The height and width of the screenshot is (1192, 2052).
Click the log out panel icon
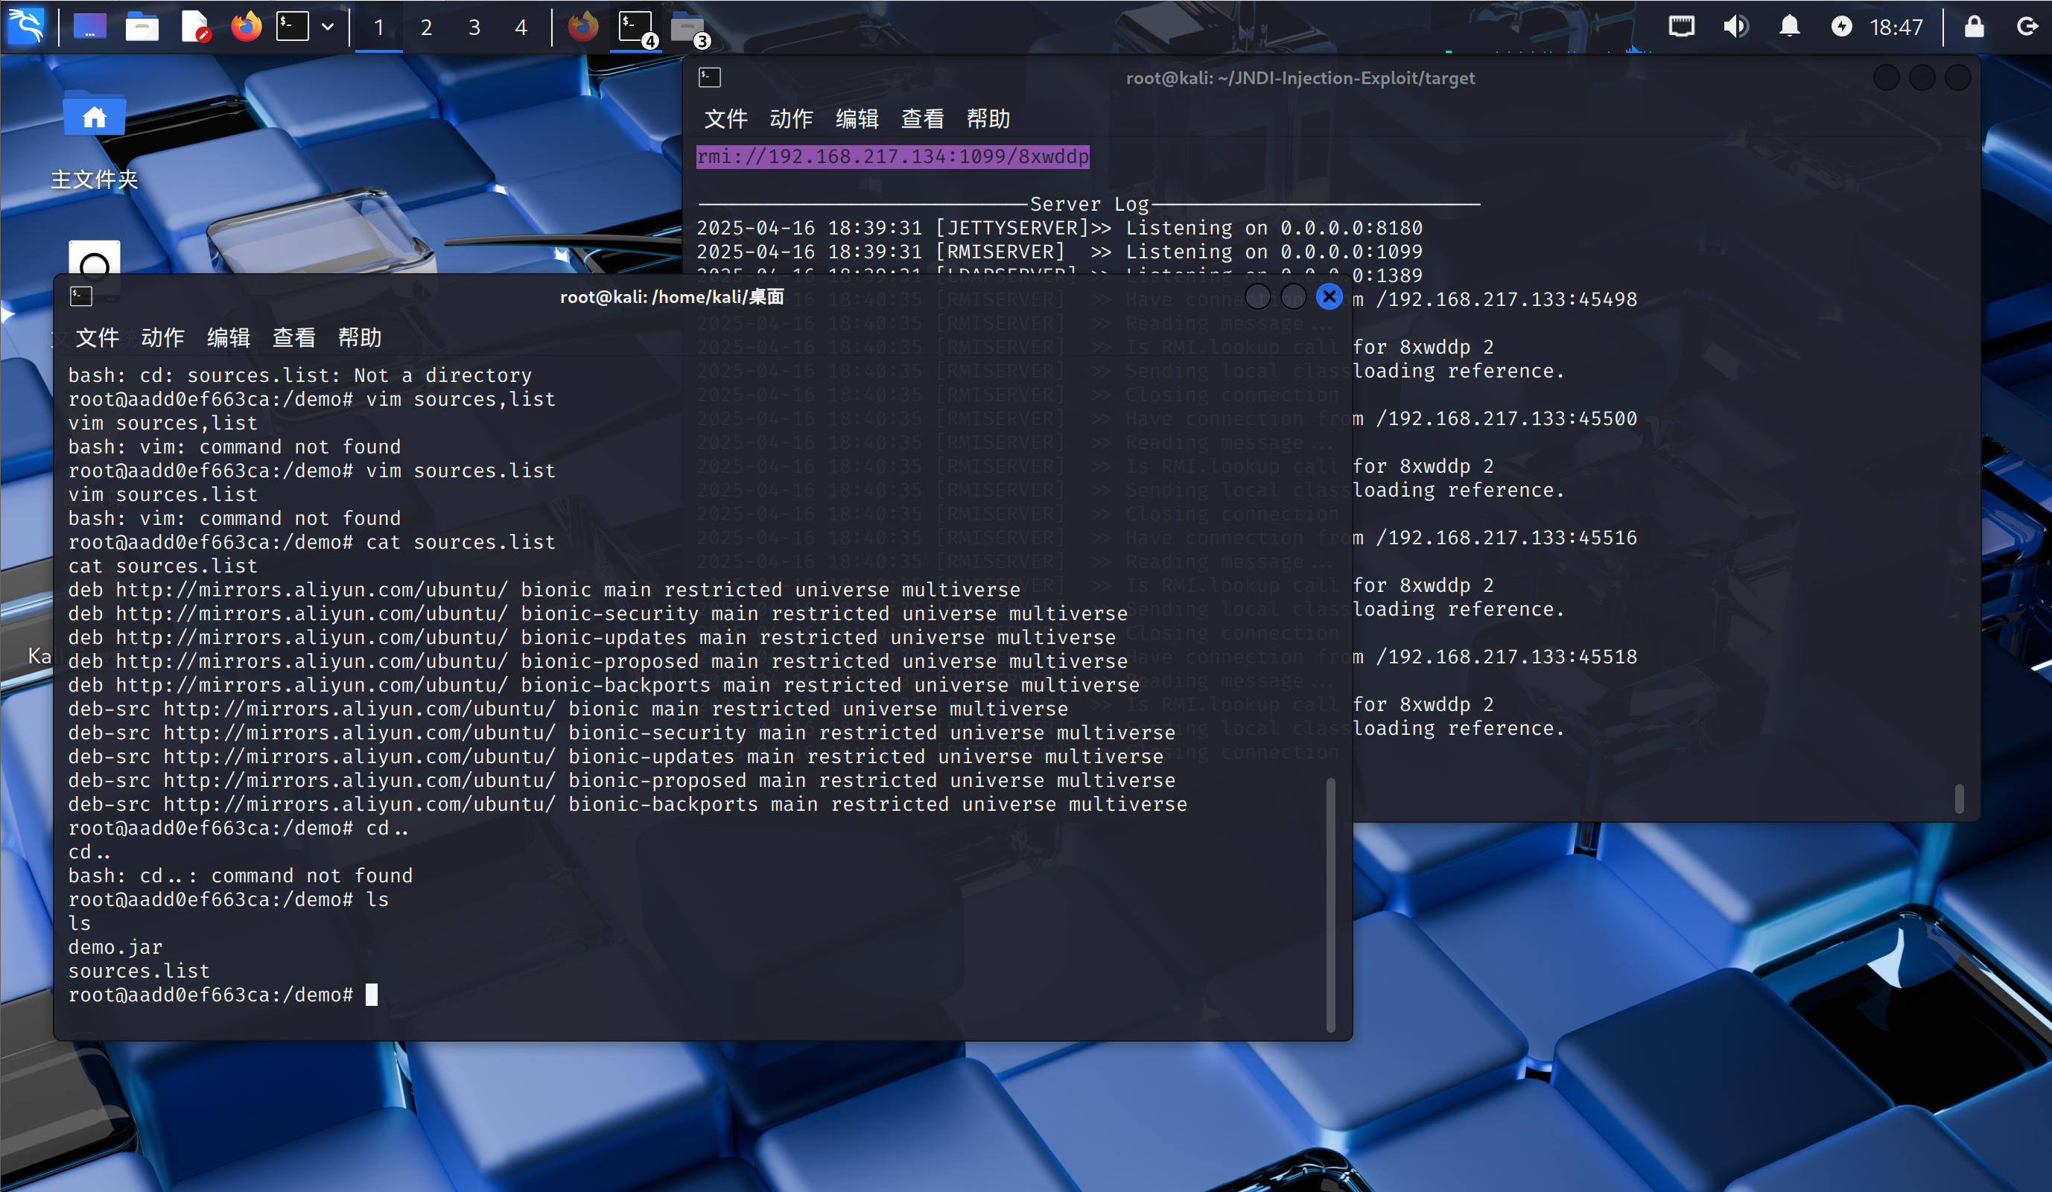(x=2027, y=26)
